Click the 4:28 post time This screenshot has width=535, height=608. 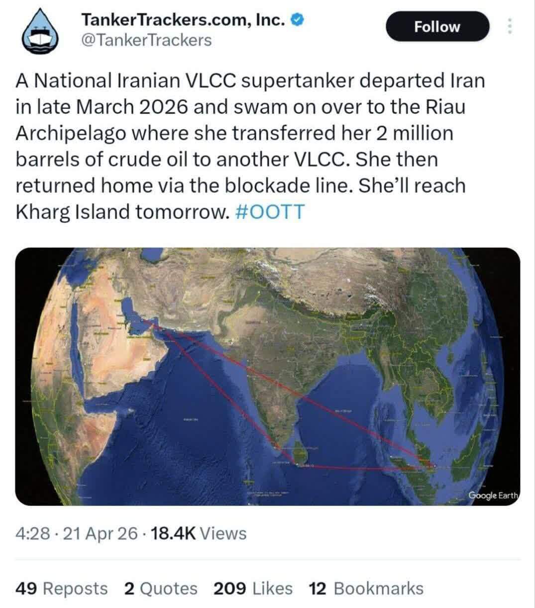tap(33, 533)
